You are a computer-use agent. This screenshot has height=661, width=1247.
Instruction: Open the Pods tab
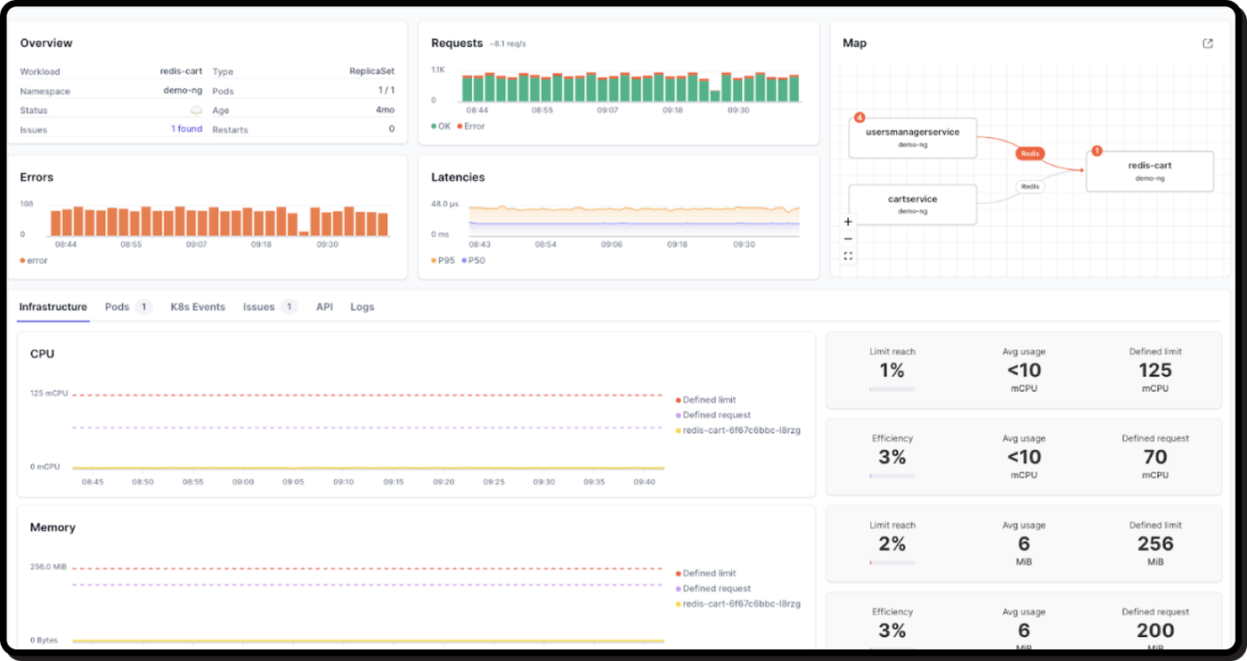coord(128,307)
